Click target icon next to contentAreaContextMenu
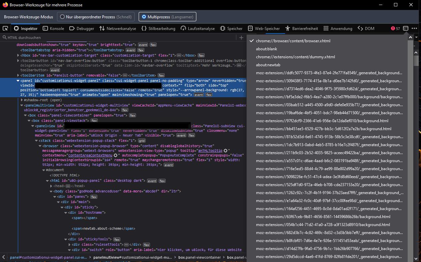Image resolution: width=421 pixels, height=262 pixels. point(115,155)
